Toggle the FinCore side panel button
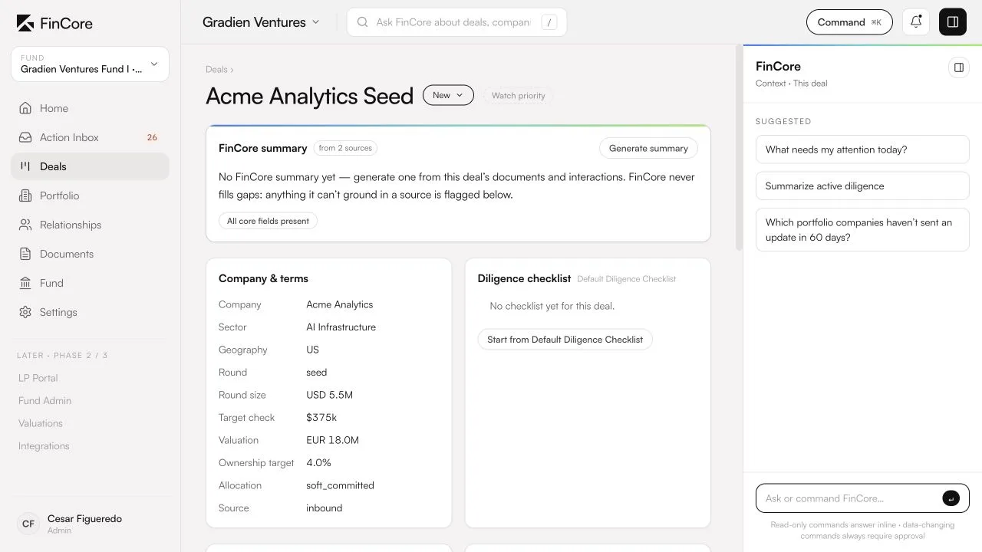This screenshot has height=552, width=982. 953,22
